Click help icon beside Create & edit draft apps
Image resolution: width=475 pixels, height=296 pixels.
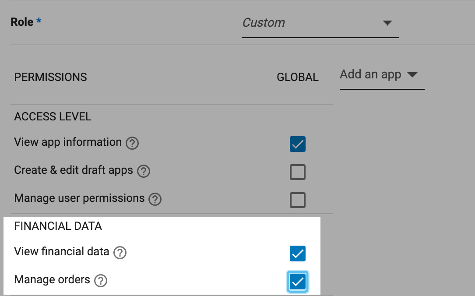click(144, 171)
